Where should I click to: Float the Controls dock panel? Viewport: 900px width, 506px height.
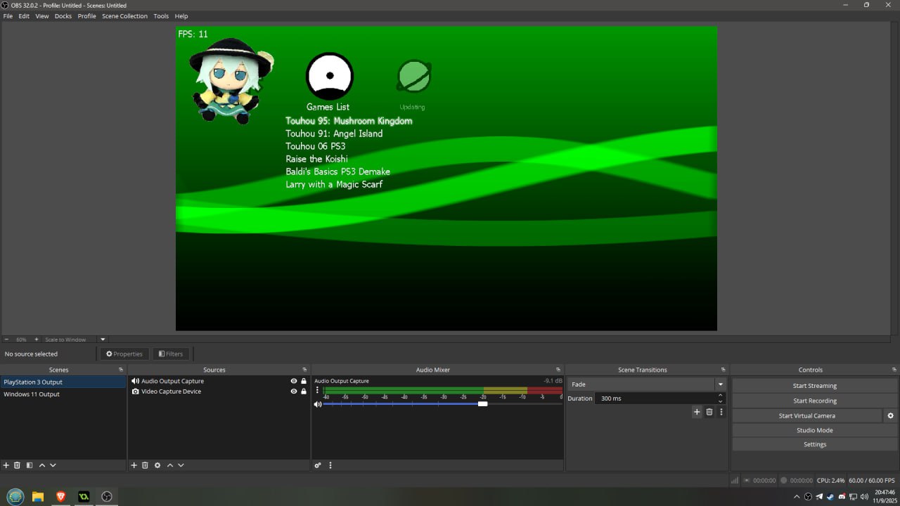click(894, 370)
